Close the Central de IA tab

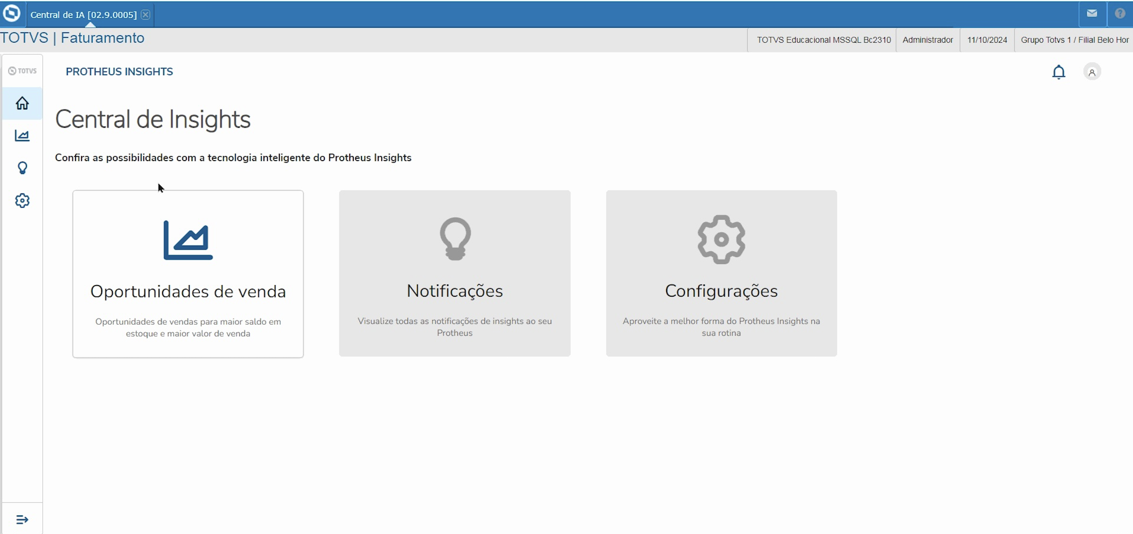point(146,15)
